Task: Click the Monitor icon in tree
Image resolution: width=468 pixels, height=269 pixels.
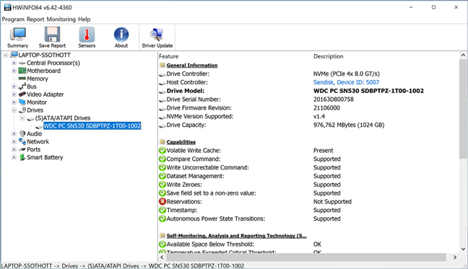Action: coord(22,102)
